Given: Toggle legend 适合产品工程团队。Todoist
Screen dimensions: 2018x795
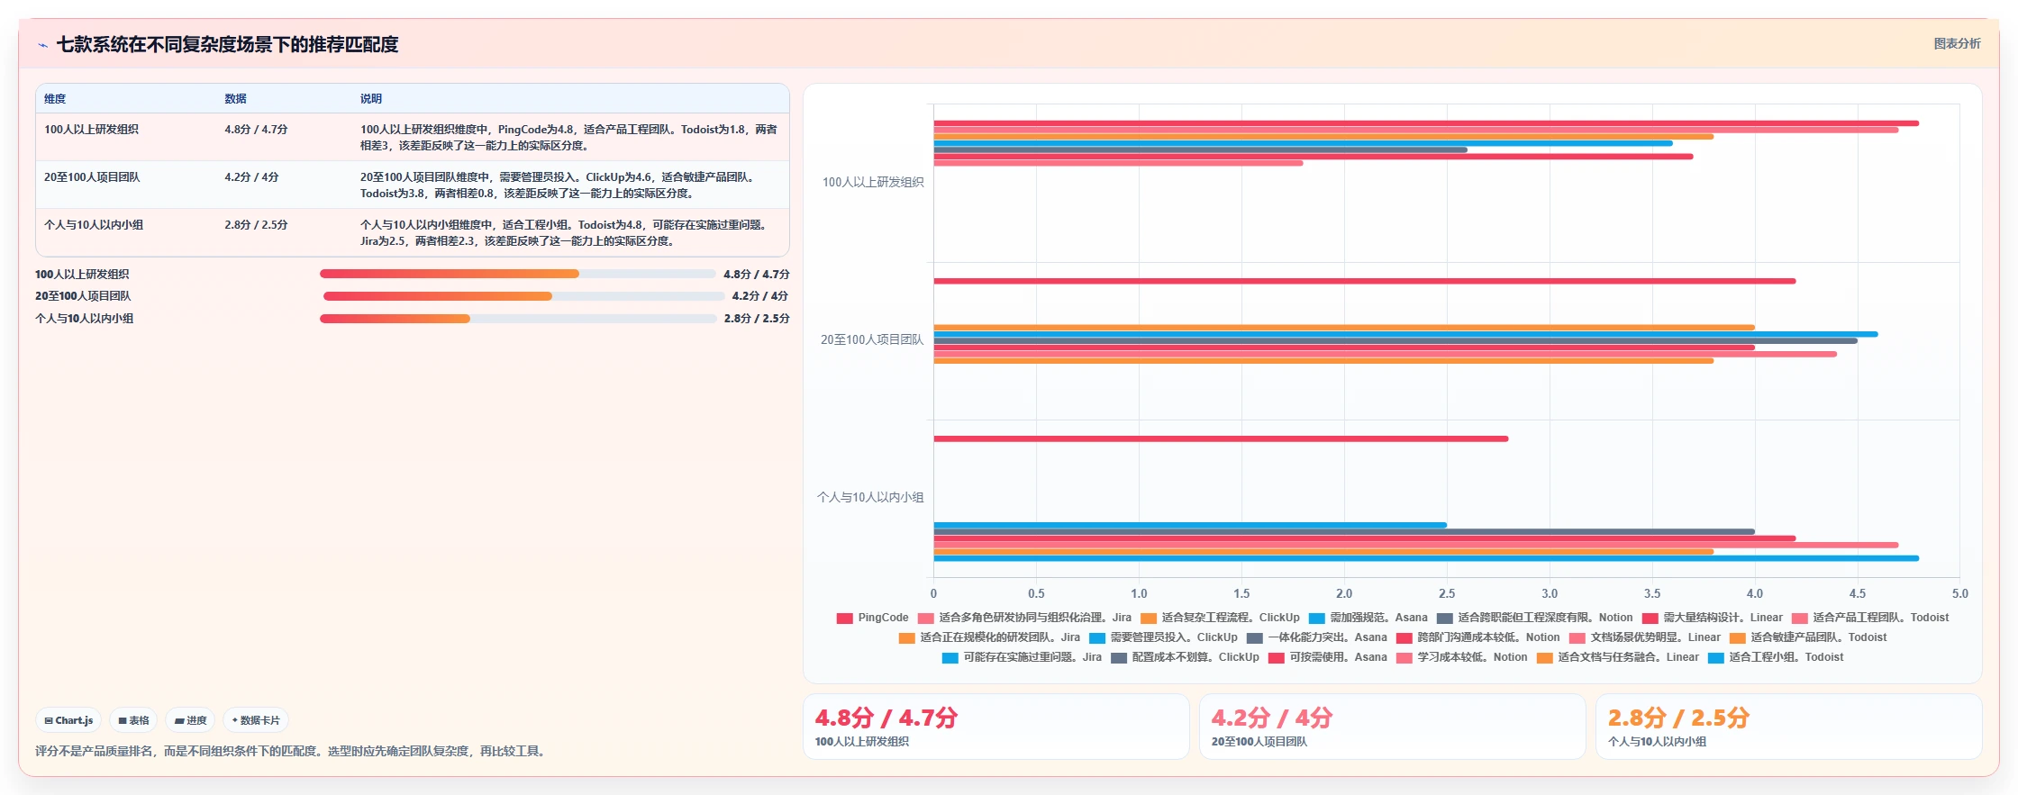Looking at the screenshot, I should coord(1869,618).
